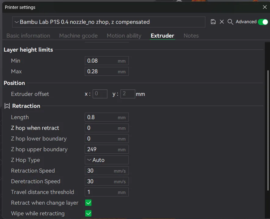Click the Extruder offset x field
Viewport: 270px width, 219px height.
point(100,94)
